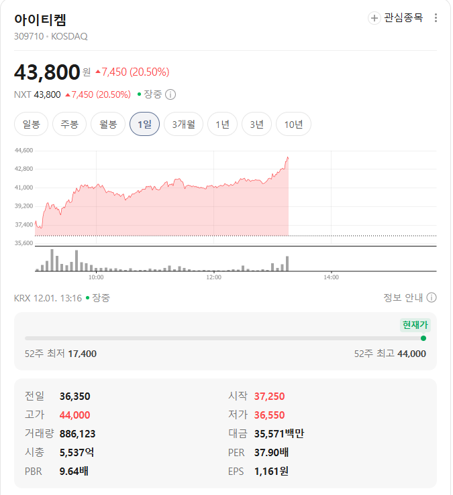
Task: Click the KRX 12.01. 13:16 timestamp
Action: [48, 298]
